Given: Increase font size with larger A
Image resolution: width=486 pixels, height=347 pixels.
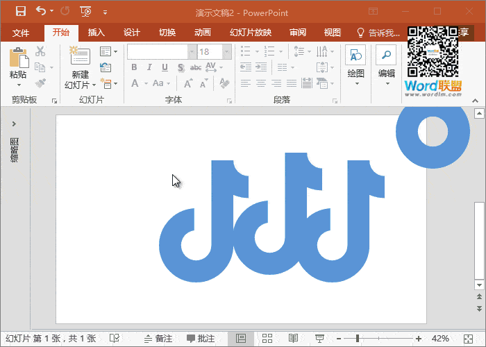Looking at the screenshot, I should coord(188,83).
